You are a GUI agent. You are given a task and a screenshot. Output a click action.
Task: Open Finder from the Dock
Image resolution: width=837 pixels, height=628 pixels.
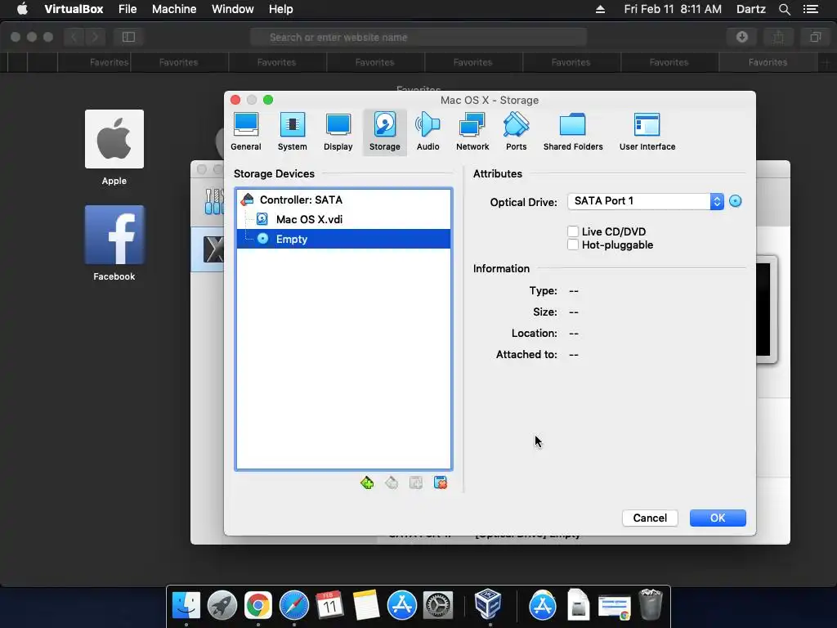pyautogui.click(x=186, y=606)
